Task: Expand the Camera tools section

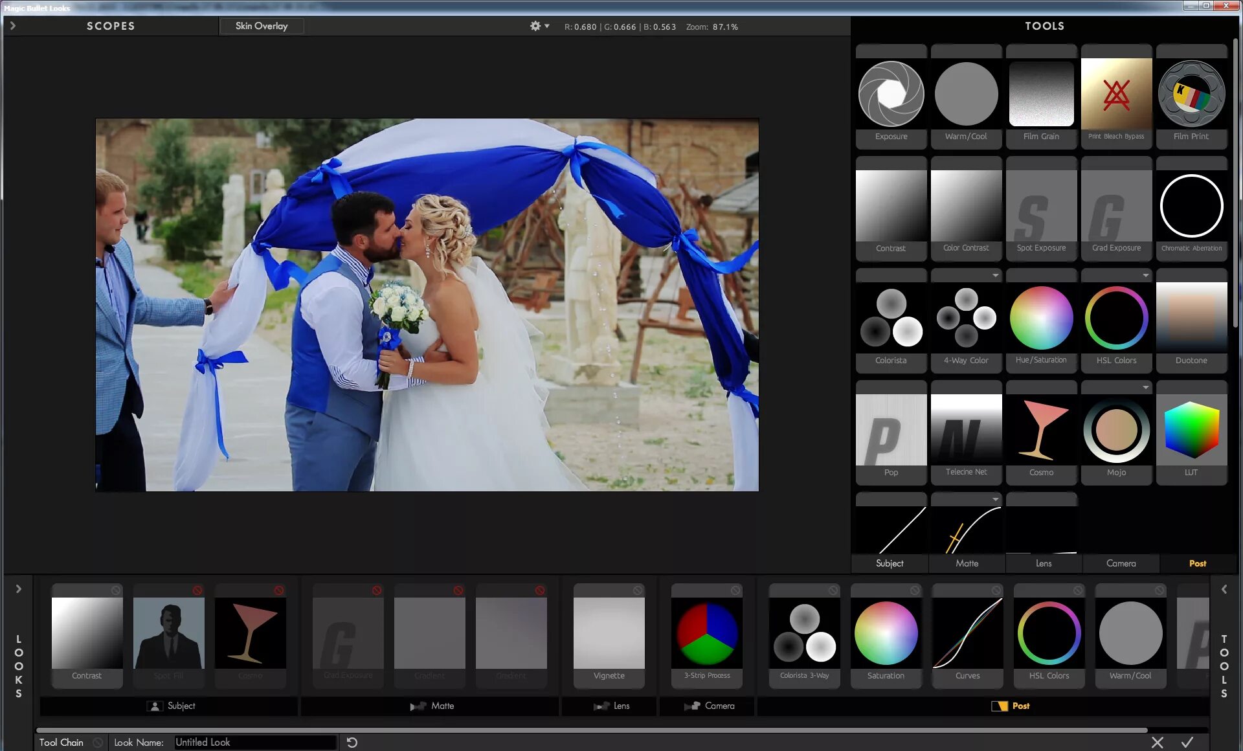Action: tap(1121, 563)
